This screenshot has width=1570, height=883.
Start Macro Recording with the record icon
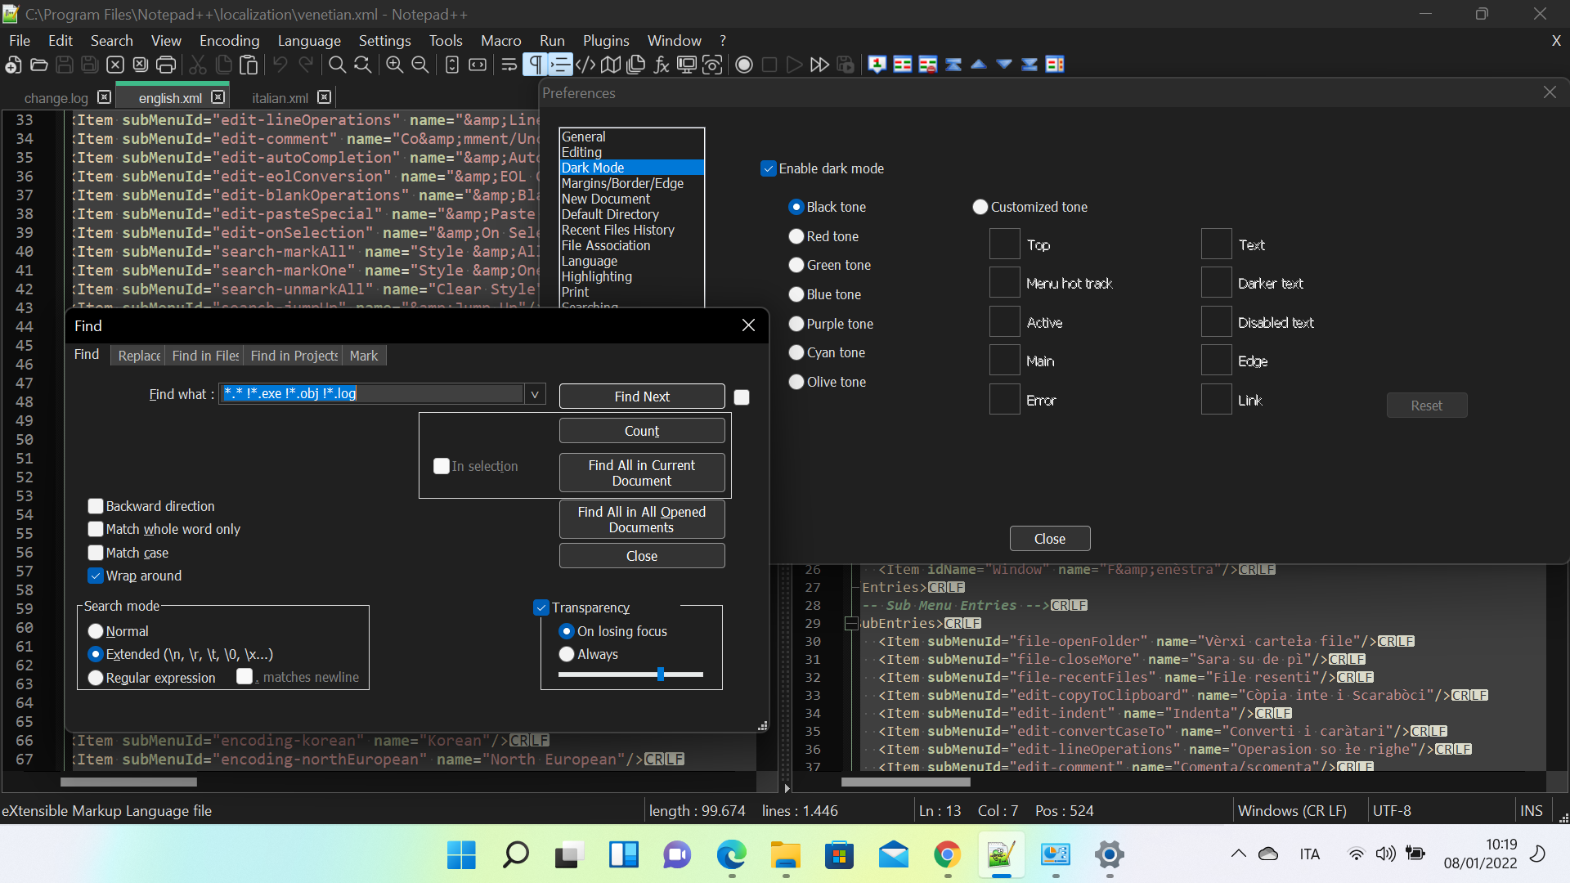(x=743, y=65)
